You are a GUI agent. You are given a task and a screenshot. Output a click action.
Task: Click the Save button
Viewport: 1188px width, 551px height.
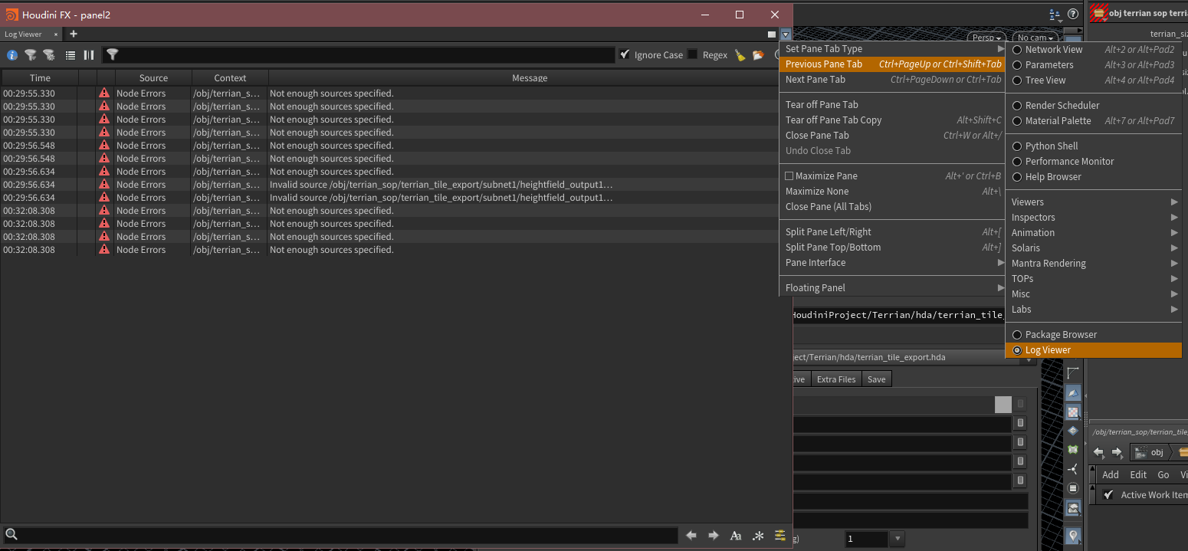point(877,379)
